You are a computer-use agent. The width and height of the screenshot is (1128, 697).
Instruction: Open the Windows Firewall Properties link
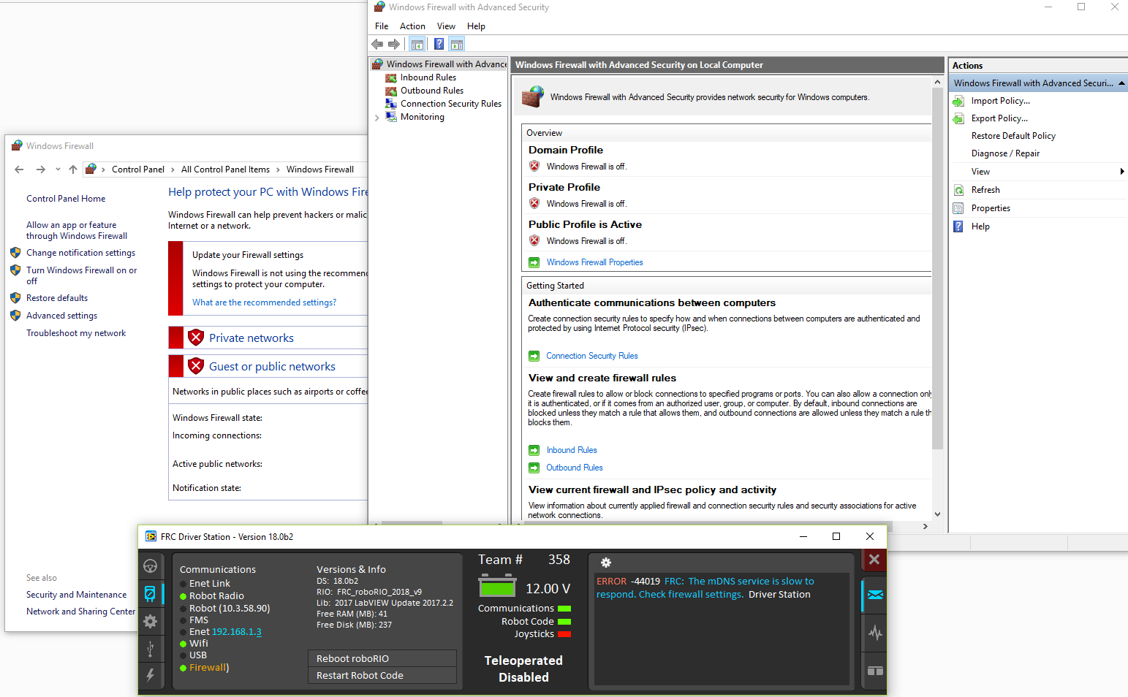tap(594, 262)
